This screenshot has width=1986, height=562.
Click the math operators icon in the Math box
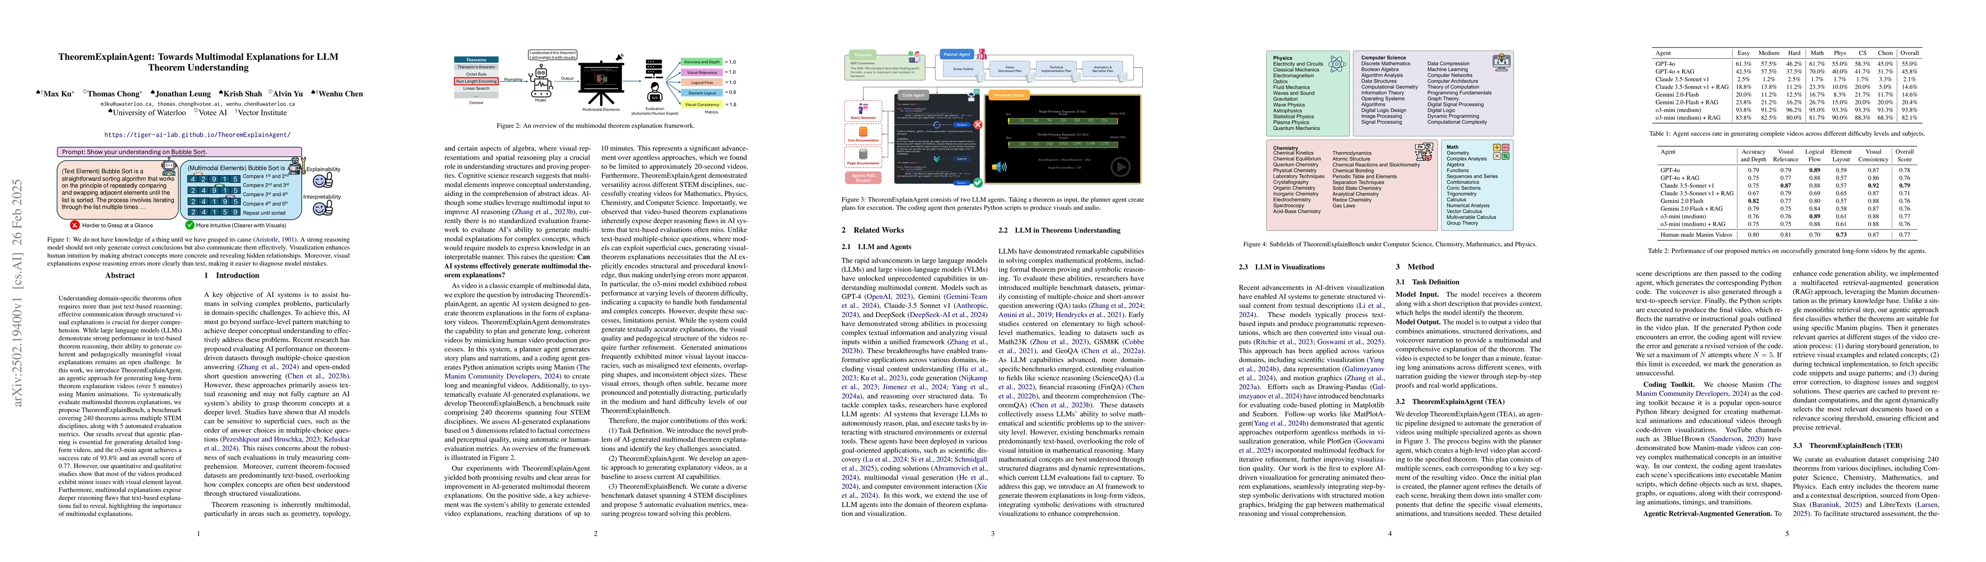[x=1502, y=152]
